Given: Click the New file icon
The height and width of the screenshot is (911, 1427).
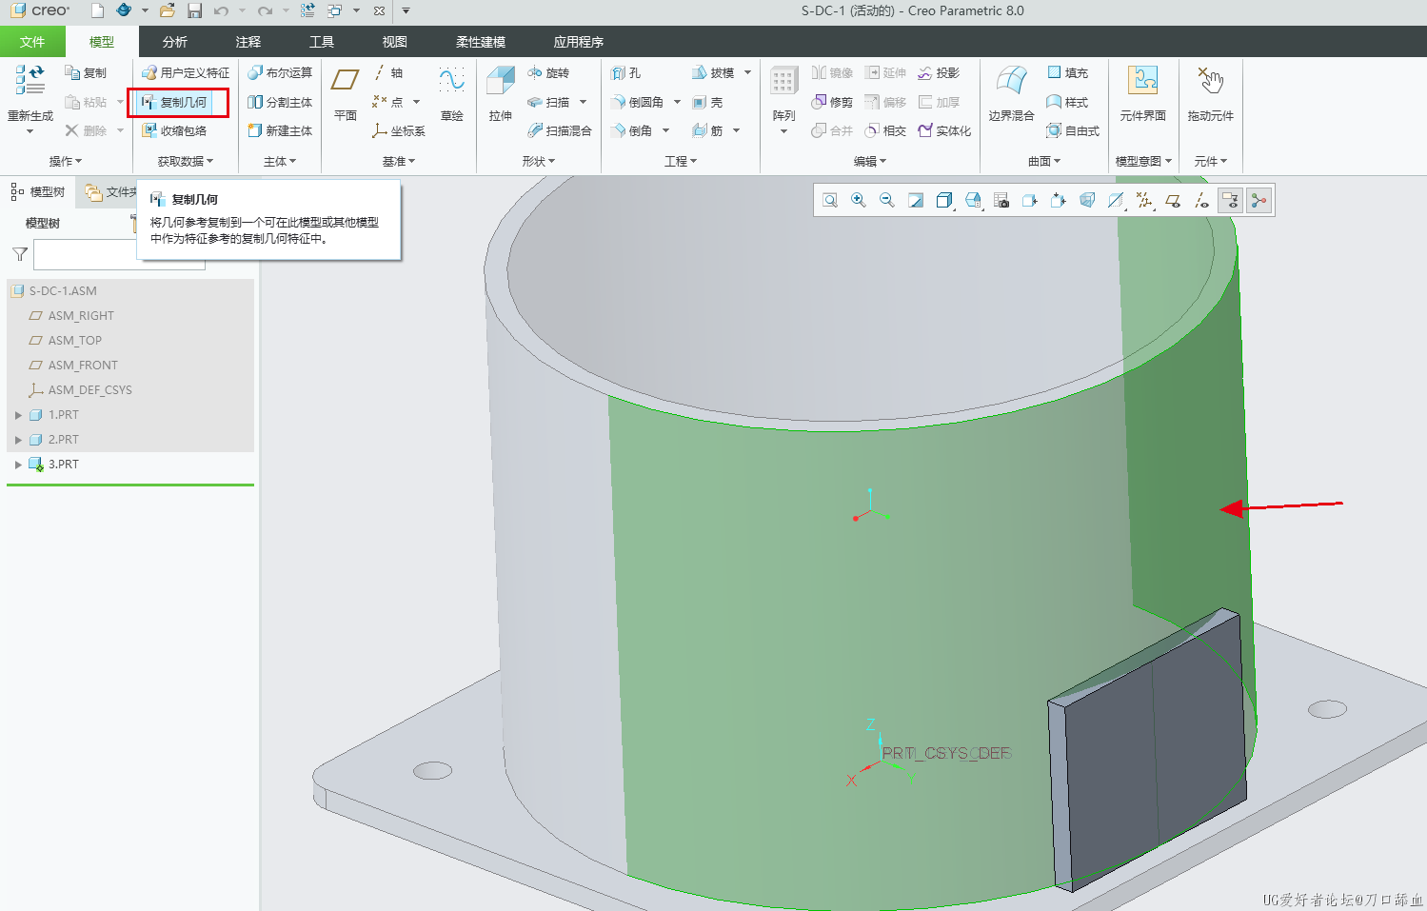Looking at the screenshot, I should click(x=97, y=10).
